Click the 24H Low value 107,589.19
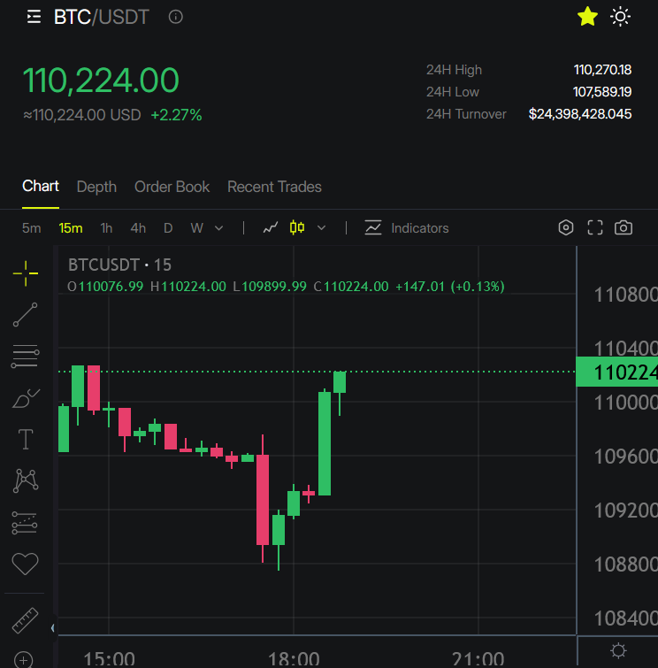Image resolution: width=658 pixels, height=668 pixels. (x=602, y=92)
